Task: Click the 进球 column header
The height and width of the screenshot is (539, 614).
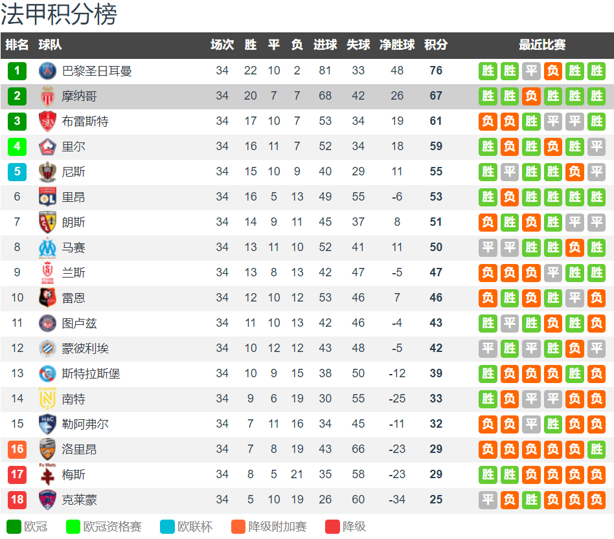Action: (x=325, y=45)
